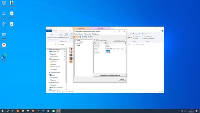This screenshot has width=200, height=113.
Task: Select the gear-shaped file in Explorer
Action: coord(71,55)
